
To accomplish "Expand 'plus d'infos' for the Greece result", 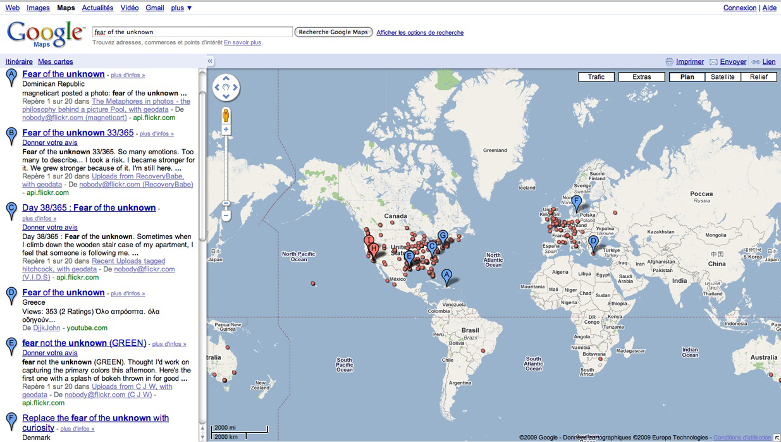I will [128, 294].
